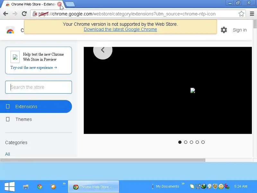Expand the quick launch overflow chevron
257x193 pixels.
click(x=64, y=183)
